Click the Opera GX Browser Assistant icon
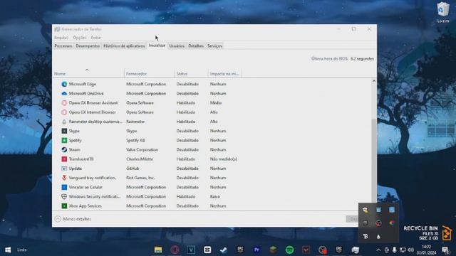Screen dimensions: 456x256 pyautogui.click(x=64, y=102)
